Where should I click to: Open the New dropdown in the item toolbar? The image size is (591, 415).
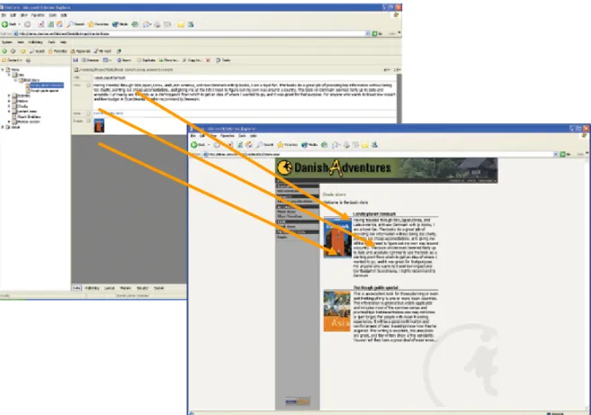[124, 60]
